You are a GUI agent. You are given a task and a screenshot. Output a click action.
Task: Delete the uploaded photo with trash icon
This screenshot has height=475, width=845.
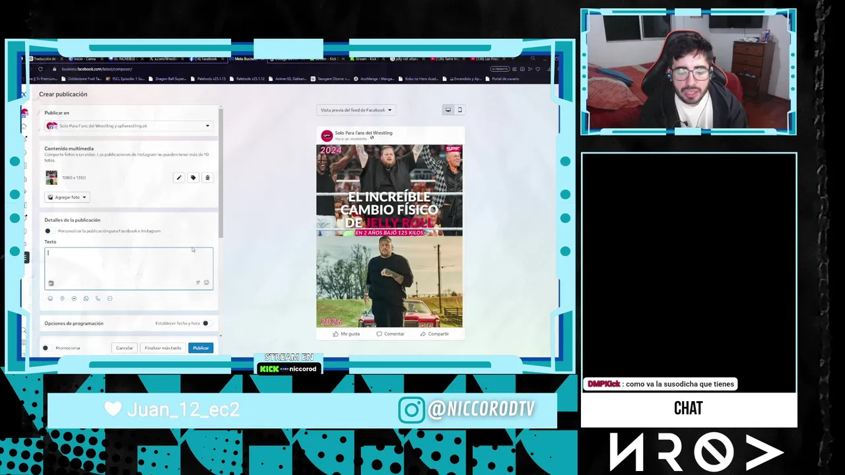(207, 177)
